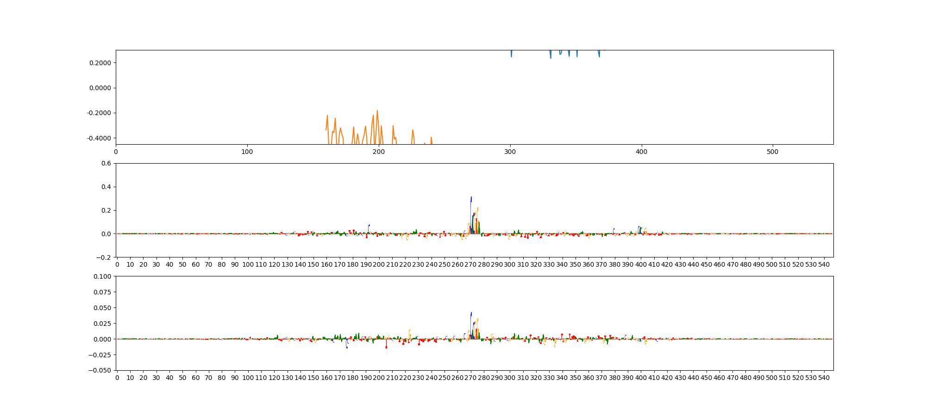926x416 pixels.
Task: Click the '-0.050' y-axis label of bottom plot
Action: click(x=100, y=370)
